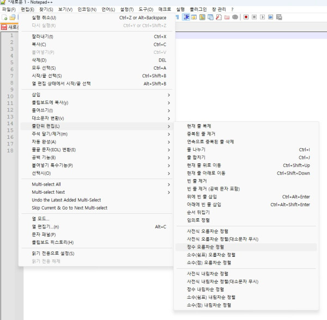
Task: Expand the 공백 기능 submenu
Action: pyautogui.click(x=96, y=158)
